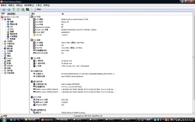195x122 pixels.
Task: Click the Config (組態) tree icon
Action: (x=5, y=68)
